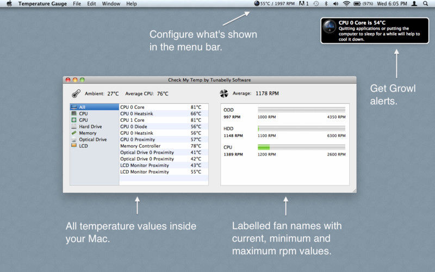Click the volume speaker icon in menu bar
The width and height of the screenshot is (435, 272).
[335, 4]
